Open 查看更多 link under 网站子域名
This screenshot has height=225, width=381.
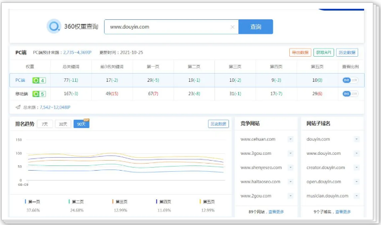343,212
